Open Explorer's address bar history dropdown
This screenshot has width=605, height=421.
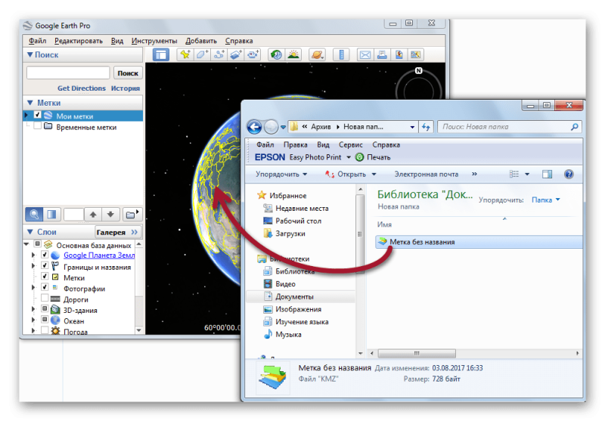tap(412, 127)
